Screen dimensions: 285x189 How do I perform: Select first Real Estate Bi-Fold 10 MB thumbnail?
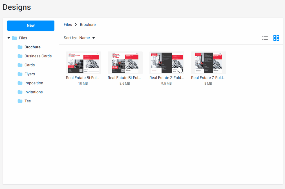(83, 63)
